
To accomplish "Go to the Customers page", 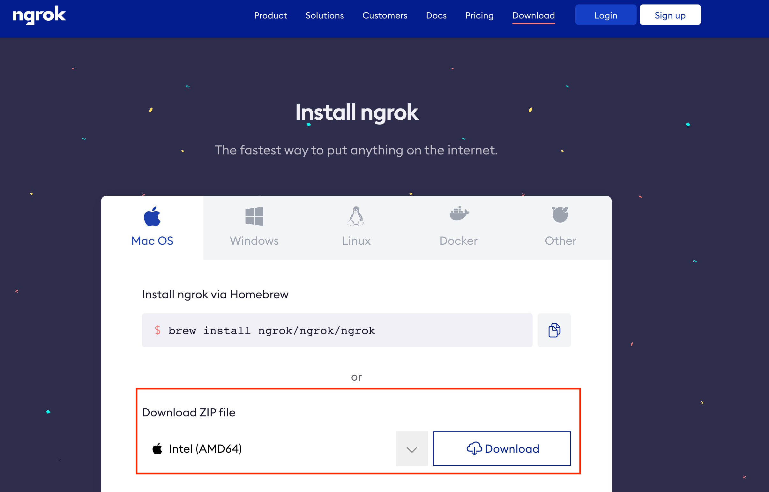I will pyautogui.click(x=385, y=15).
